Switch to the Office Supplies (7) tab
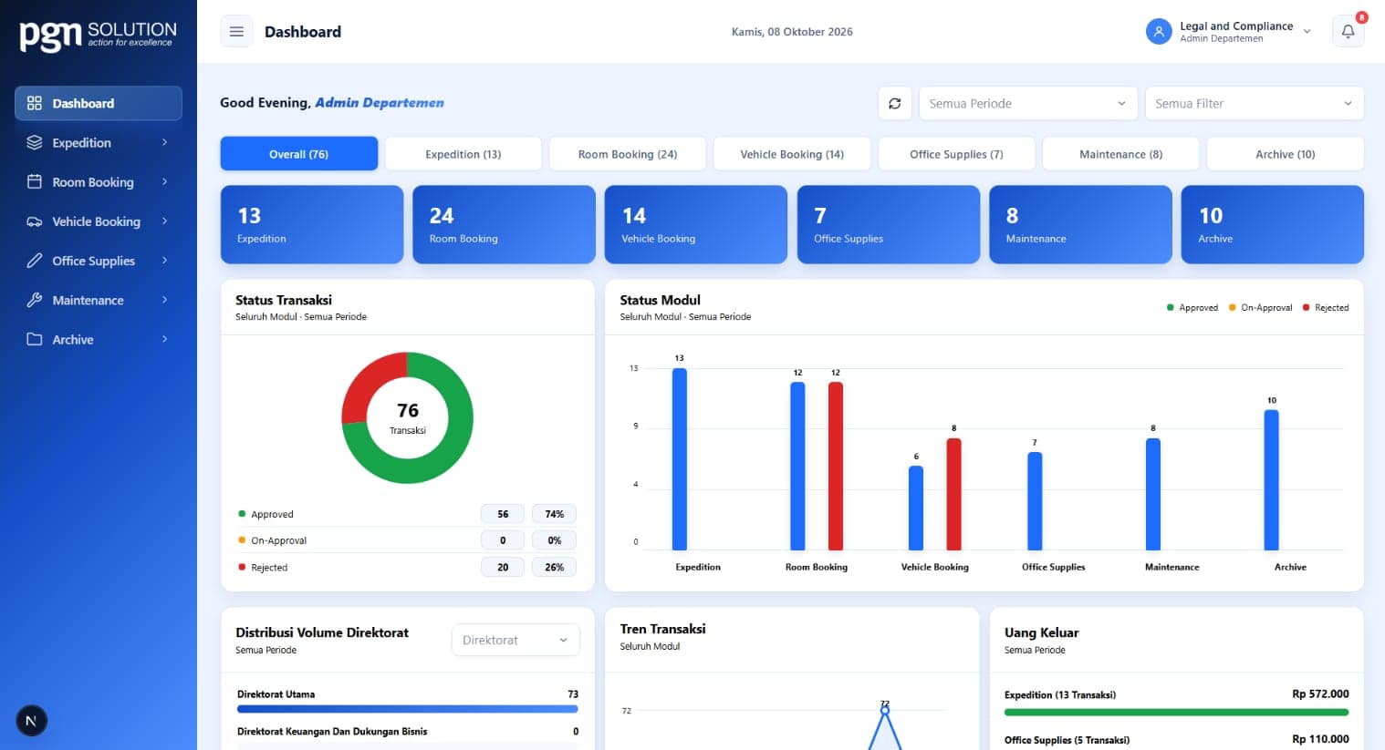The image size is (1385, 750). [x=956, y=154]
